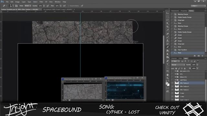207x116 pixels.
Task: Toggle lock all padlock icon
Action: [x=185, y=68]
